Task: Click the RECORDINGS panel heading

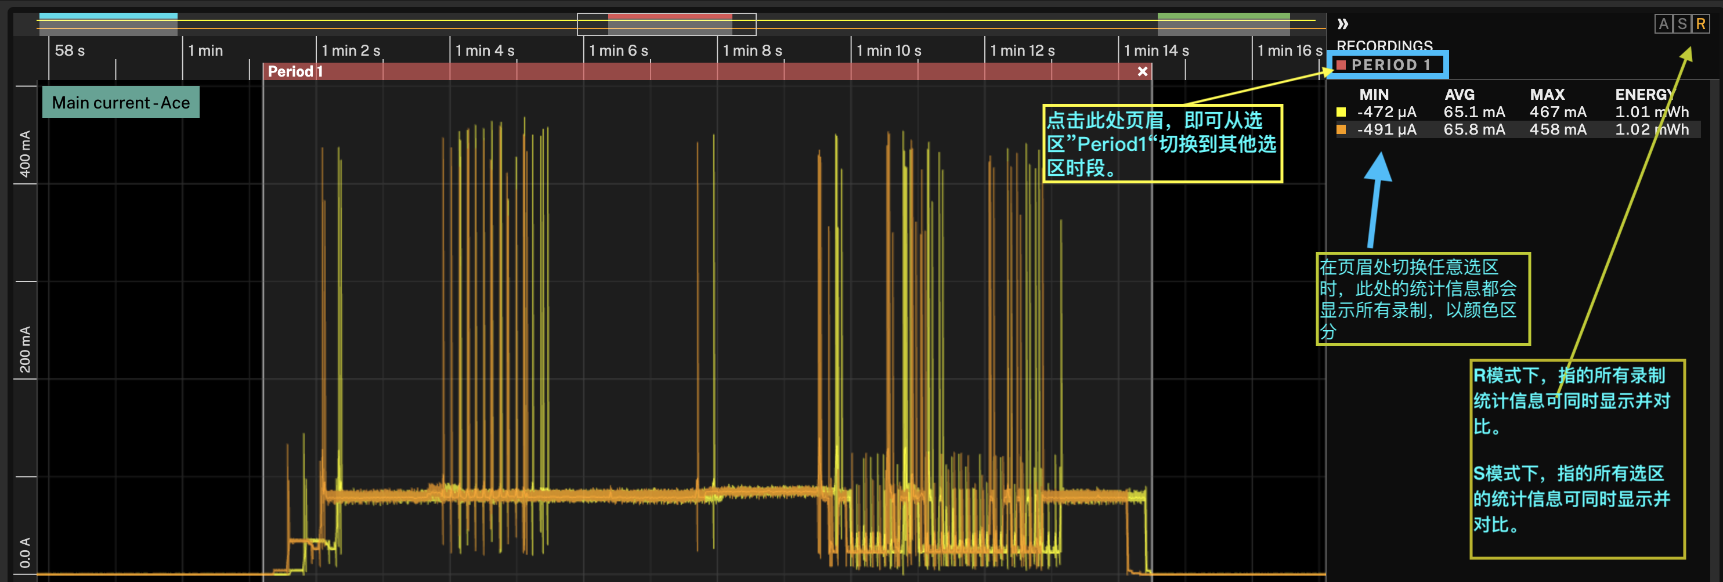Action: (1384, 45)
